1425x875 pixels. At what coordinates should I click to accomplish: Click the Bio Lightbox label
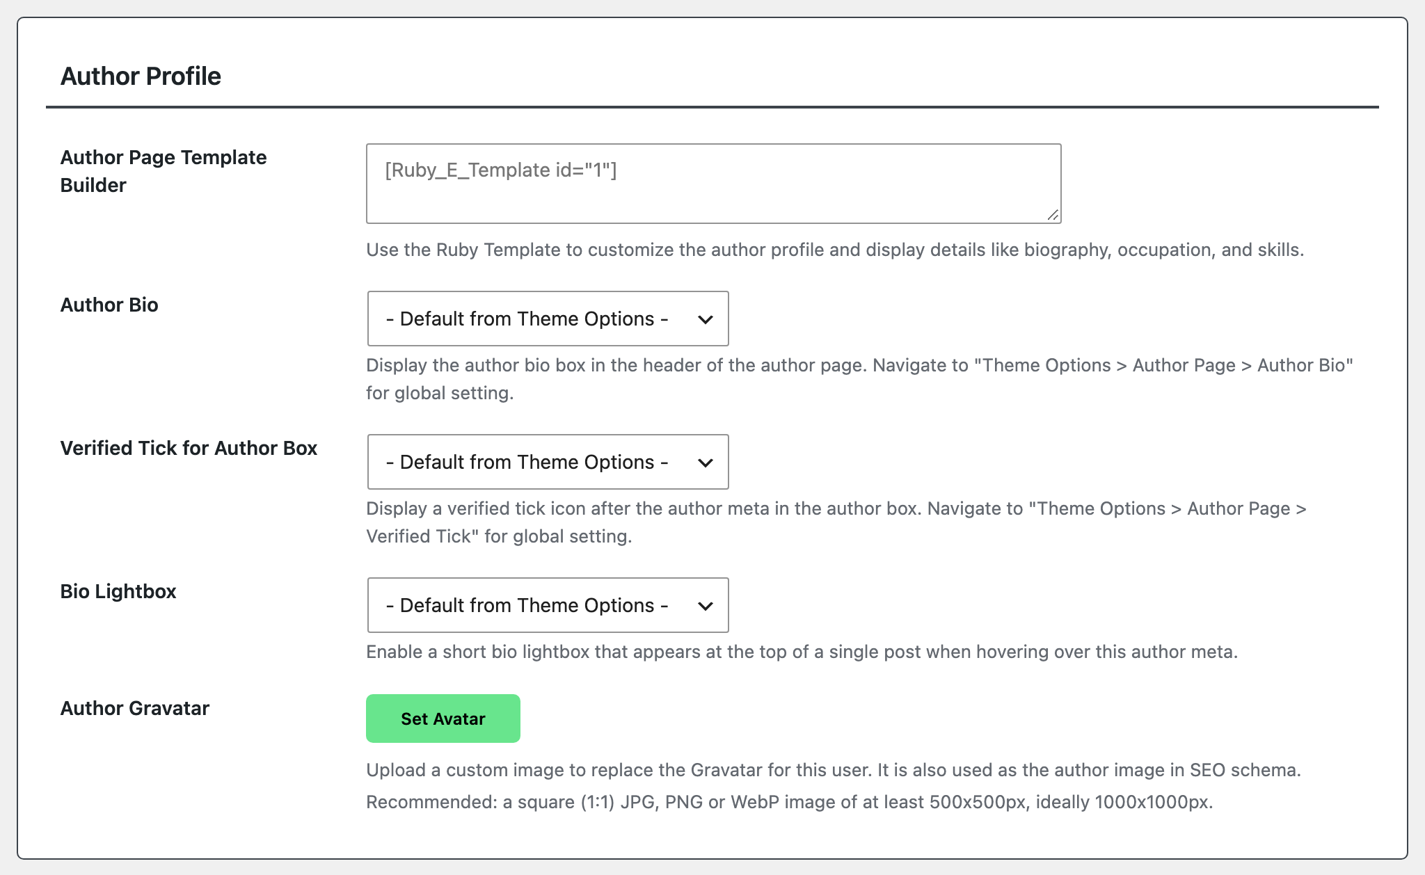118,591
